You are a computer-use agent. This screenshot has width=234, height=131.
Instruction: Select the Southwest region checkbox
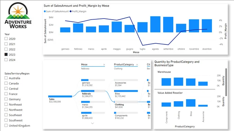[6, 120]
